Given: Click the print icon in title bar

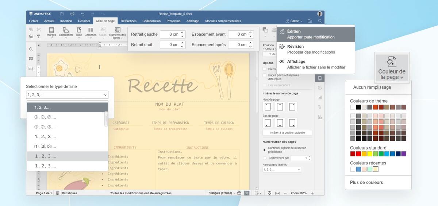Looking at the screenshot, I should click(72, 13).
